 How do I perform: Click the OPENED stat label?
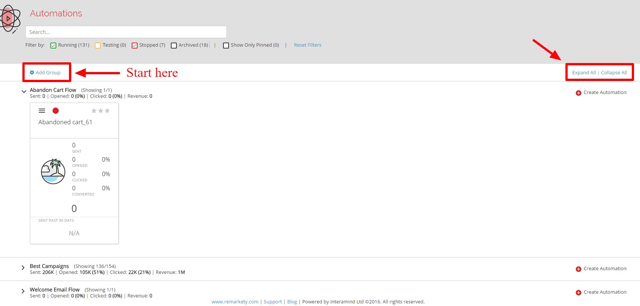coord(80,166)
